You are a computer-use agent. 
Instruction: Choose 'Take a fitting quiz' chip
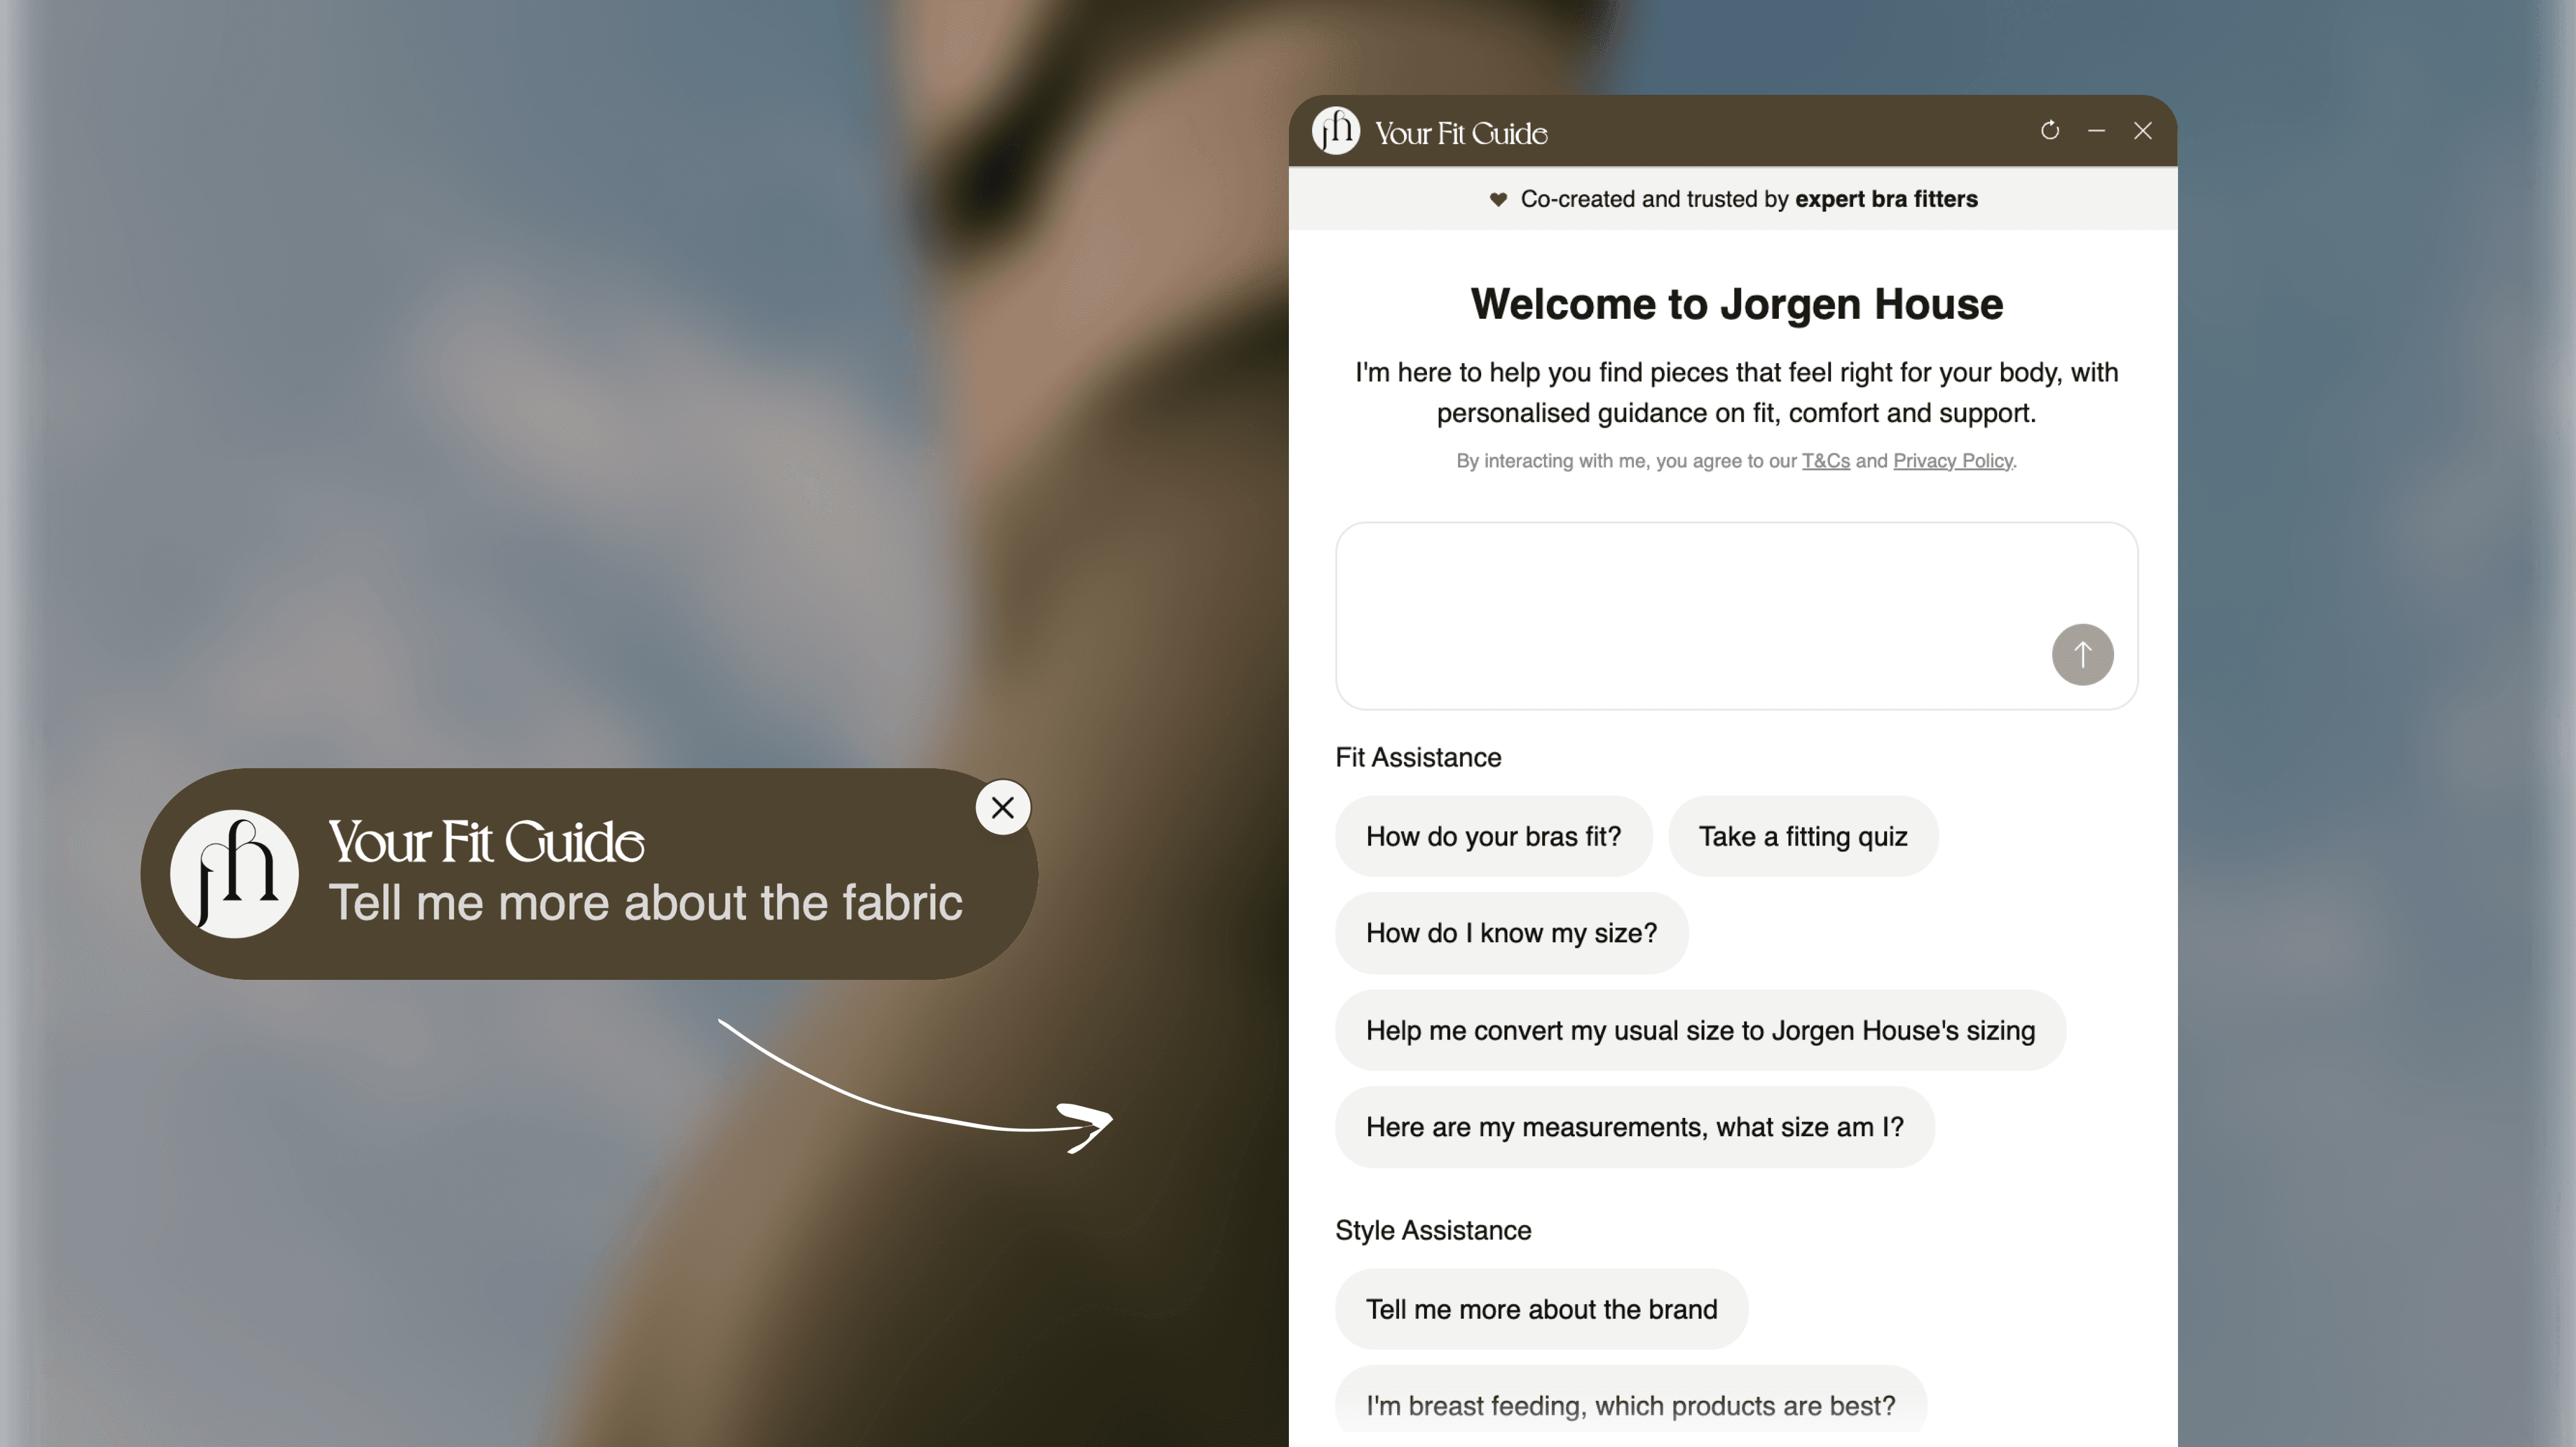click(x=1803, y=836)
